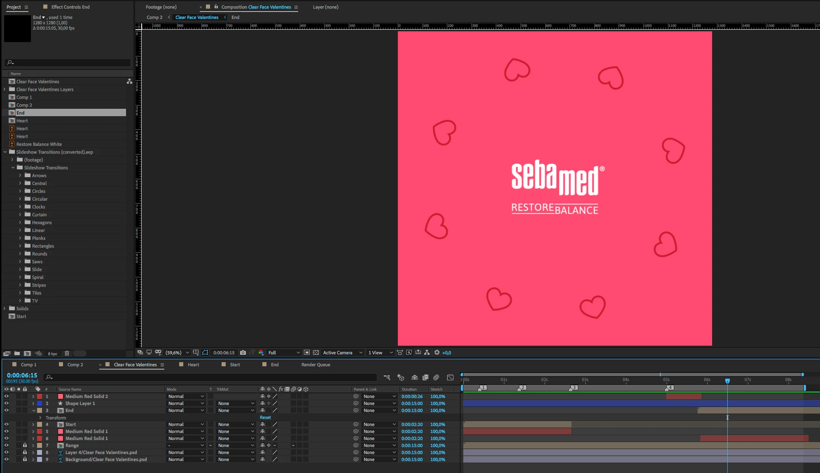820x473 pixels.
Task: Toggle mask and shape path visibility
Action: pos(205,353)
